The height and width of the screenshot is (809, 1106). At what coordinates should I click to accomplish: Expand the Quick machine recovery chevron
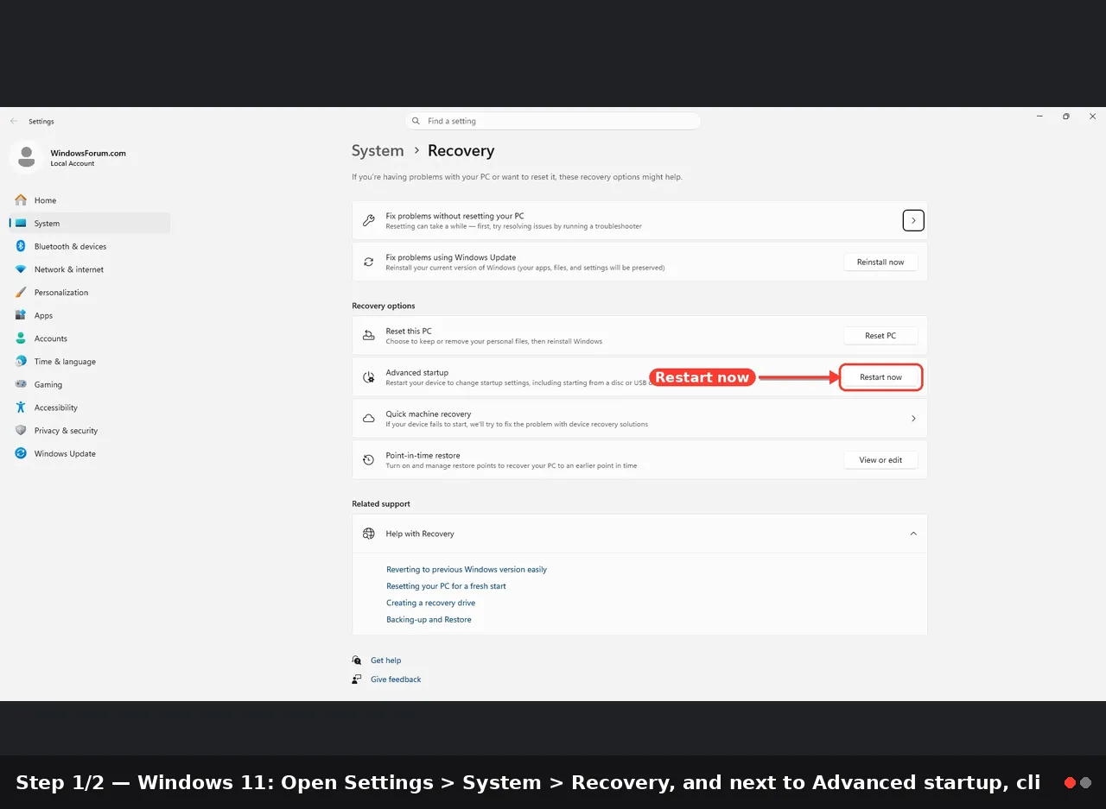pyautogui.click(x=913, y=419)
